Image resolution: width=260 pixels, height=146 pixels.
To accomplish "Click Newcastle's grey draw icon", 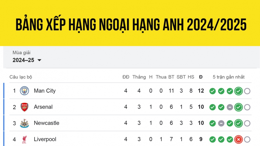I will pyautogui.click(x=221, y=123).
